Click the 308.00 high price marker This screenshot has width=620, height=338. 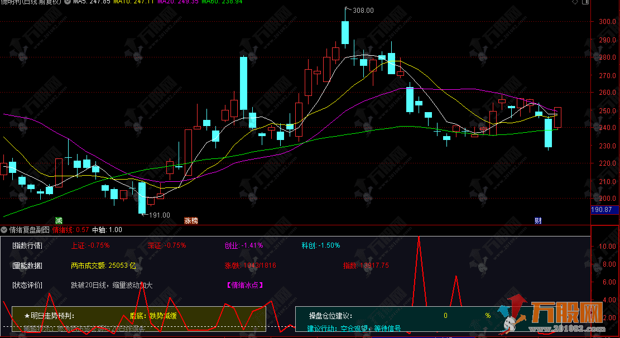(x=363, y=11)
